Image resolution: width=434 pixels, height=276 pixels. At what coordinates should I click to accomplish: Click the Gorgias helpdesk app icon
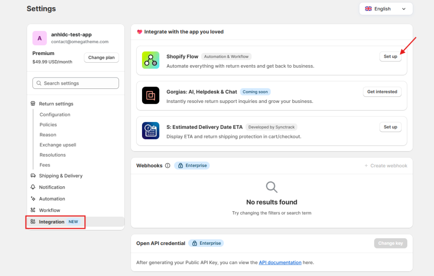click(x=150, y=95)
